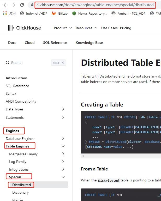161x201 pixels.
Task: Click the ClickHouse logo icon
Action: tap(11, 28)
